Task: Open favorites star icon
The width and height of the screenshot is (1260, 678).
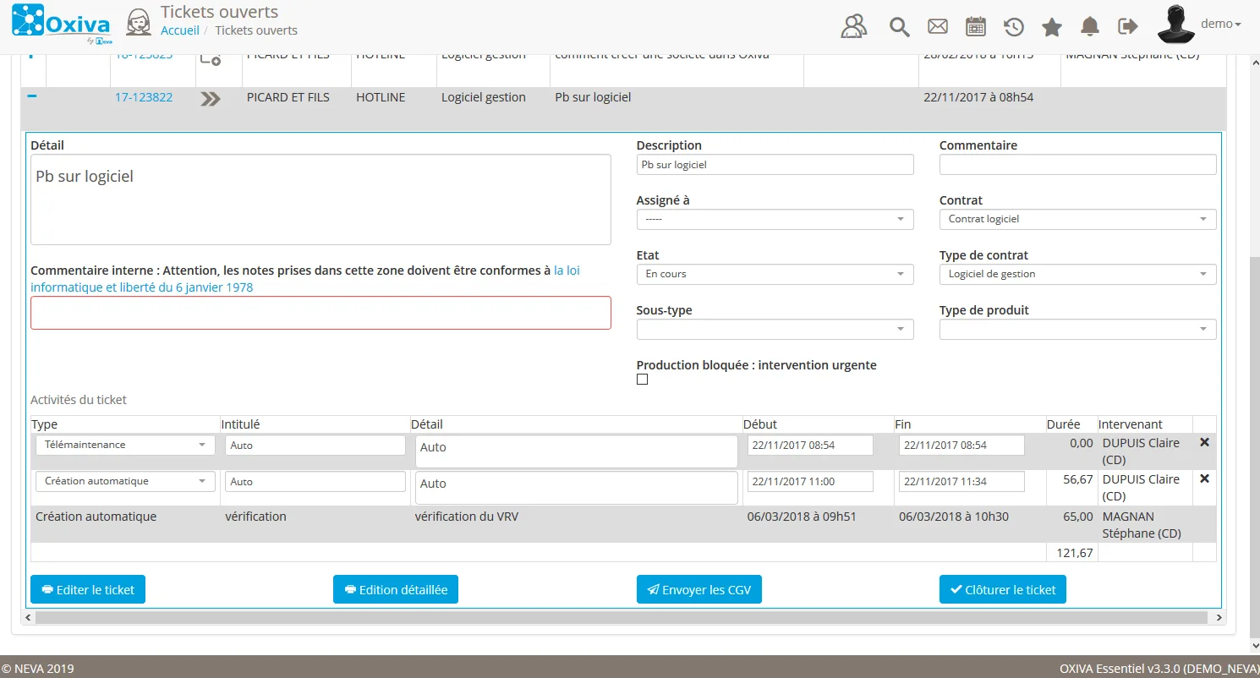Action: tap(1052, 27)
